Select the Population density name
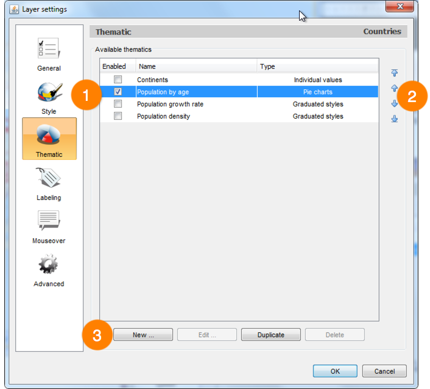The width and height of the screenshot is (430, 389). [x=163, y=116]
